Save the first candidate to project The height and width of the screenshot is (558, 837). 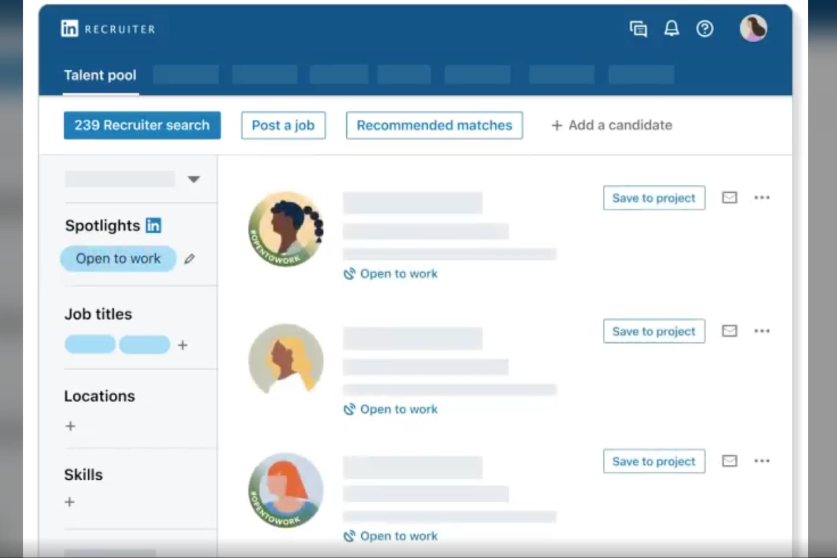click(654, 198)
